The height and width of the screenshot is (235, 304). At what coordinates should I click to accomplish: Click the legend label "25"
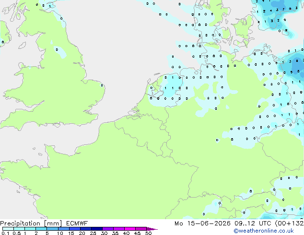tap(93, 233)
